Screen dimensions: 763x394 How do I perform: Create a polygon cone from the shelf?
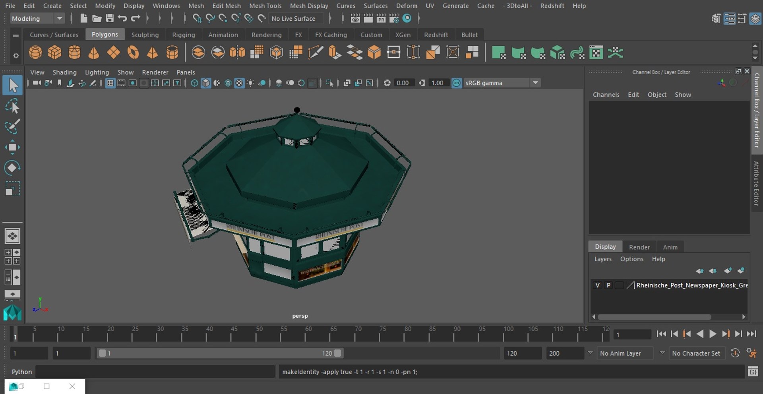coord(94,52)
